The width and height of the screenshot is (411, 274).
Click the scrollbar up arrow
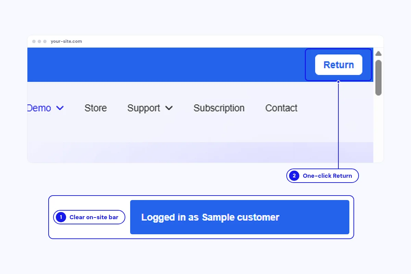click(378, 53)
